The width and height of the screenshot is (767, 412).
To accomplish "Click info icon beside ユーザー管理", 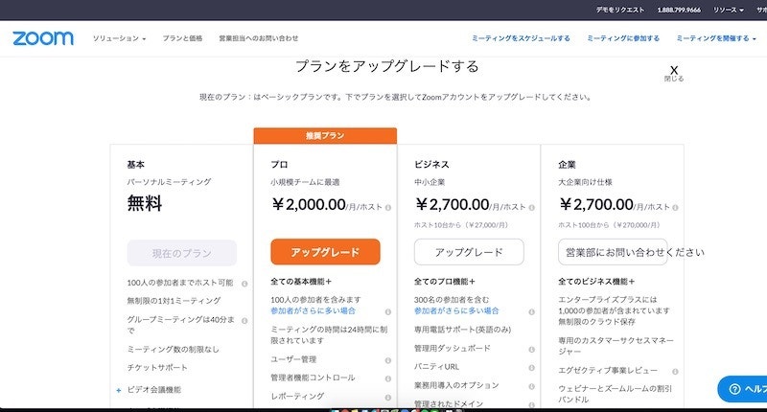I will (x=387, y=360).
